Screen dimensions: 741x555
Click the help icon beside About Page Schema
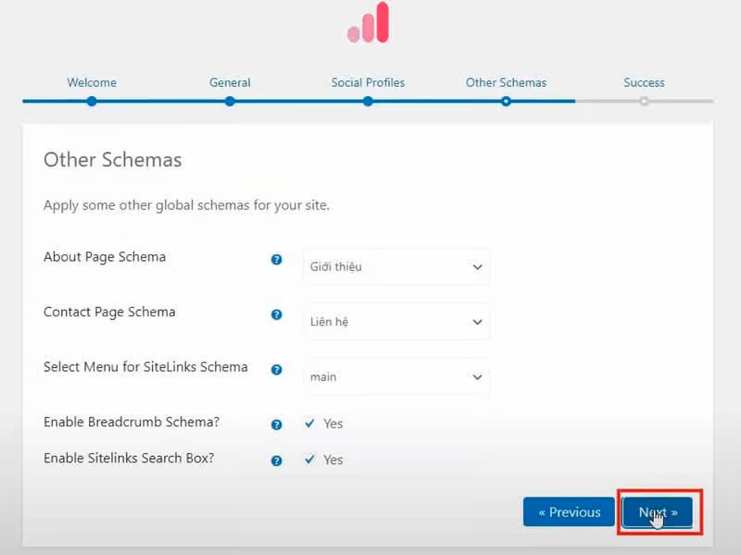[276, 260]
